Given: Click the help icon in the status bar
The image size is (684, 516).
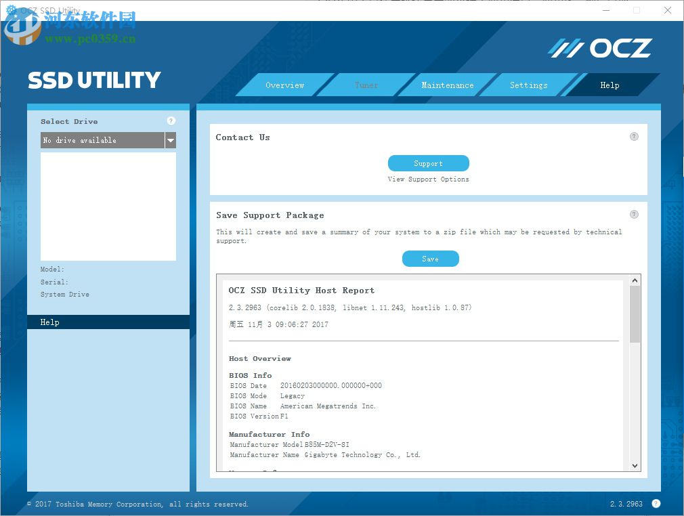Looking at the screenshot, I should 656,504.
